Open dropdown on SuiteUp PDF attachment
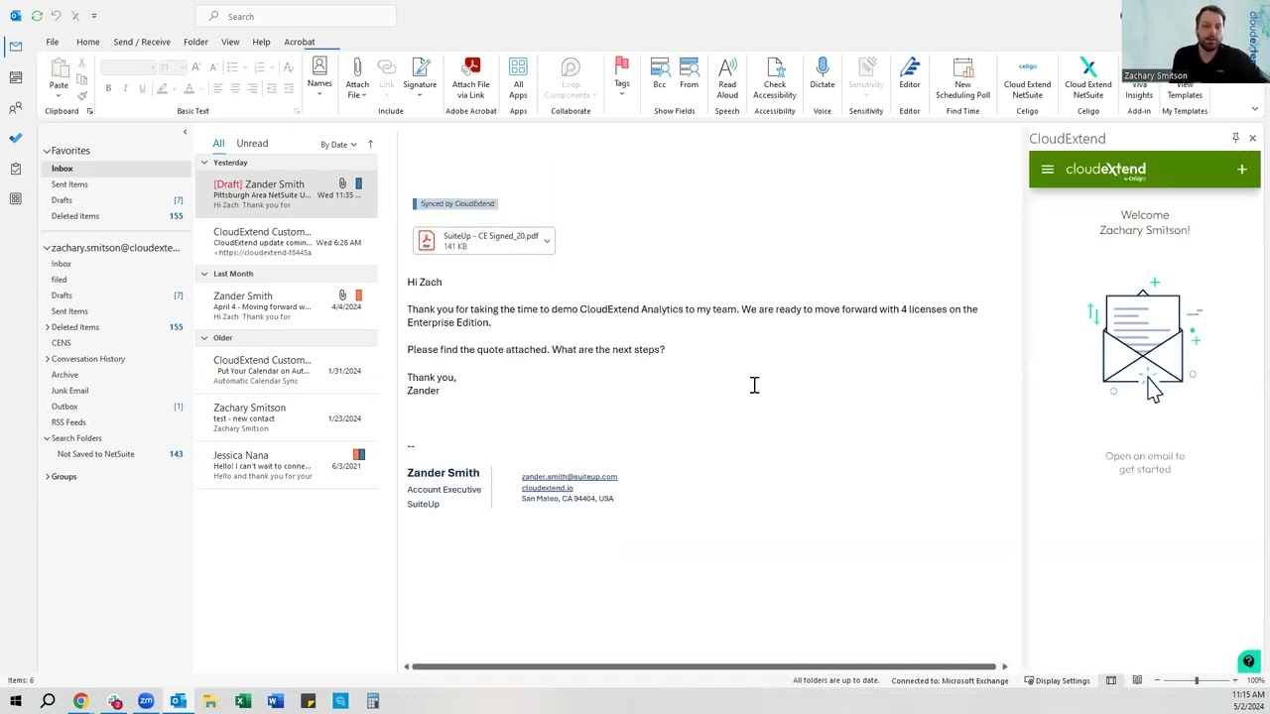Image resolution: width=1270 pixels, height=714 pixels. click(x=547, y=241)
